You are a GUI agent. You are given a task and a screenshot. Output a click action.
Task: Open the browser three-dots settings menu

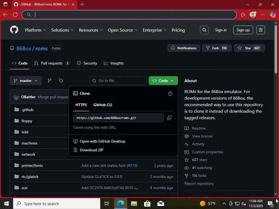point(263,15)
